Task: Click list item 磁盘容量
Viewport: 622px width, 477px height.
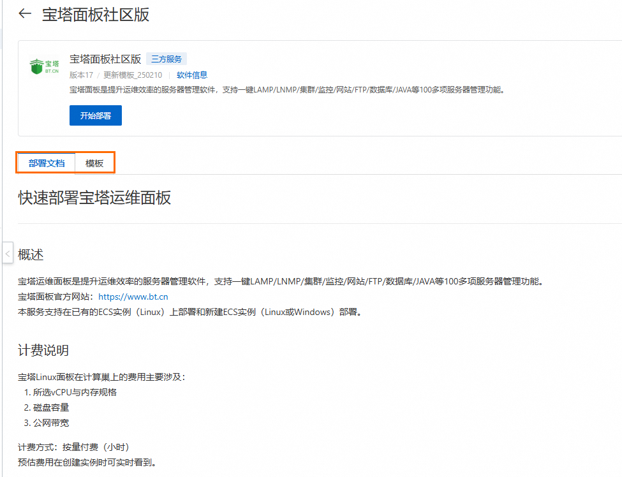Action: coord(51,407)
